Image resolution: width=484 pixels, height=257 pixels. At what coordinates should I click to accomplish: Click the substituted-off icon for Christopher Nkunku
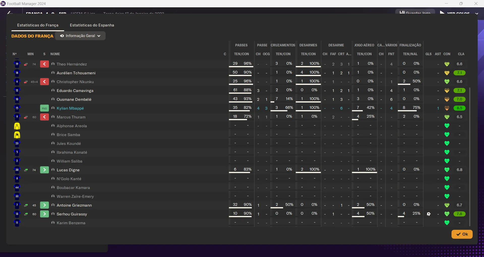tap(44, 82)
